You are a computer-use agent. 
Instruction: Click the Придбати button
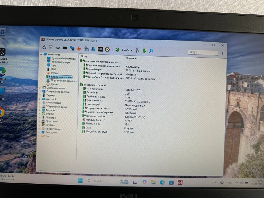(x=124, y=50)
